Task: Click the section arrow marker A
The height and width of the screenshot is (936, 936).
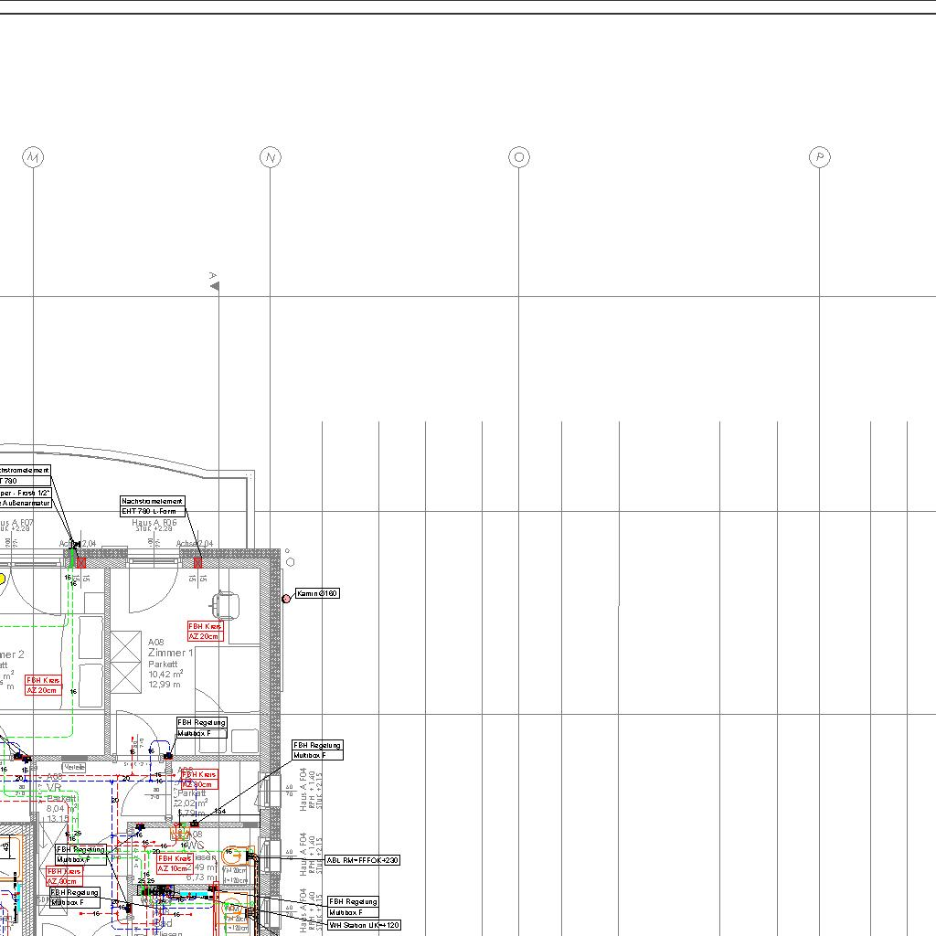Action: [x=215, y=286]
